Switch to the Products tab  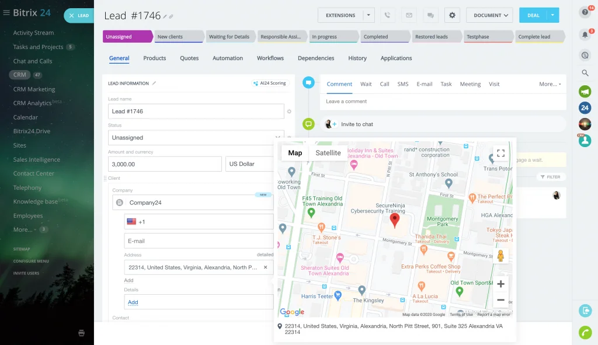155,58
